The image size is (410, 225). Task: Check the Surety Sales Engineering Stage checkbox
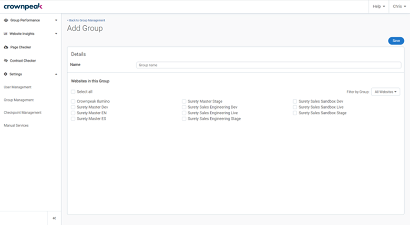pyautogui.click(x=184, y=118)
